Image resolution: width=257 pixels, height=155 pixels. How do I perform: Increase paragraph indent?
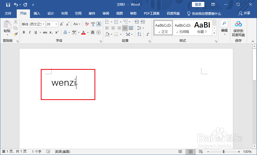(143, 22)
